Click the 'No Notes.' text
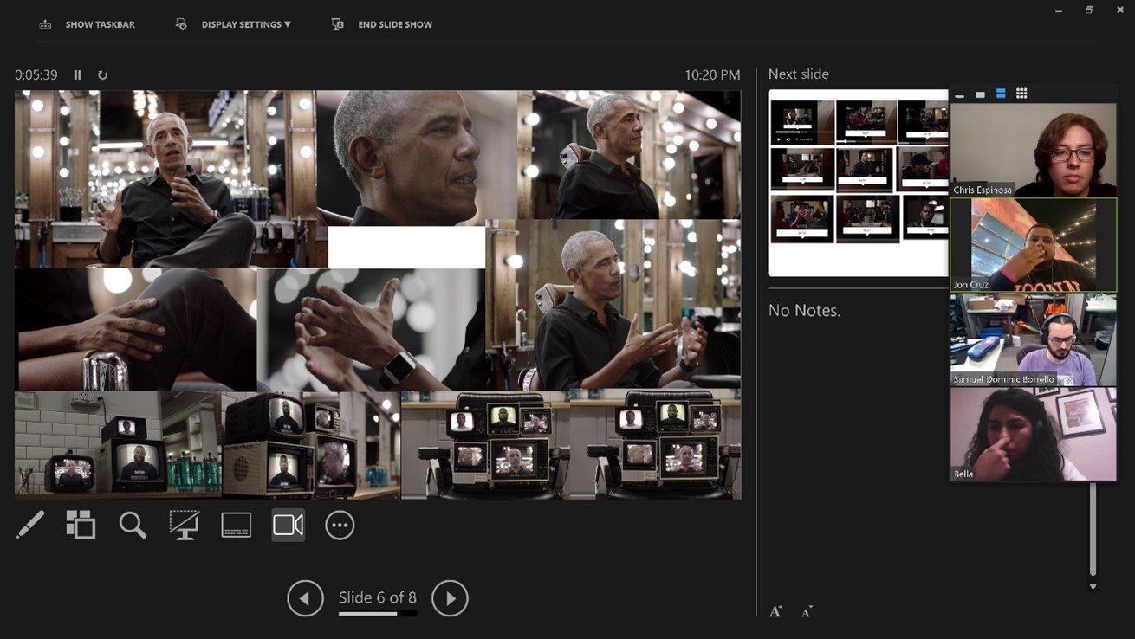Image resolution: width=1135 pixels, height=639 pixels. point(804,310)
